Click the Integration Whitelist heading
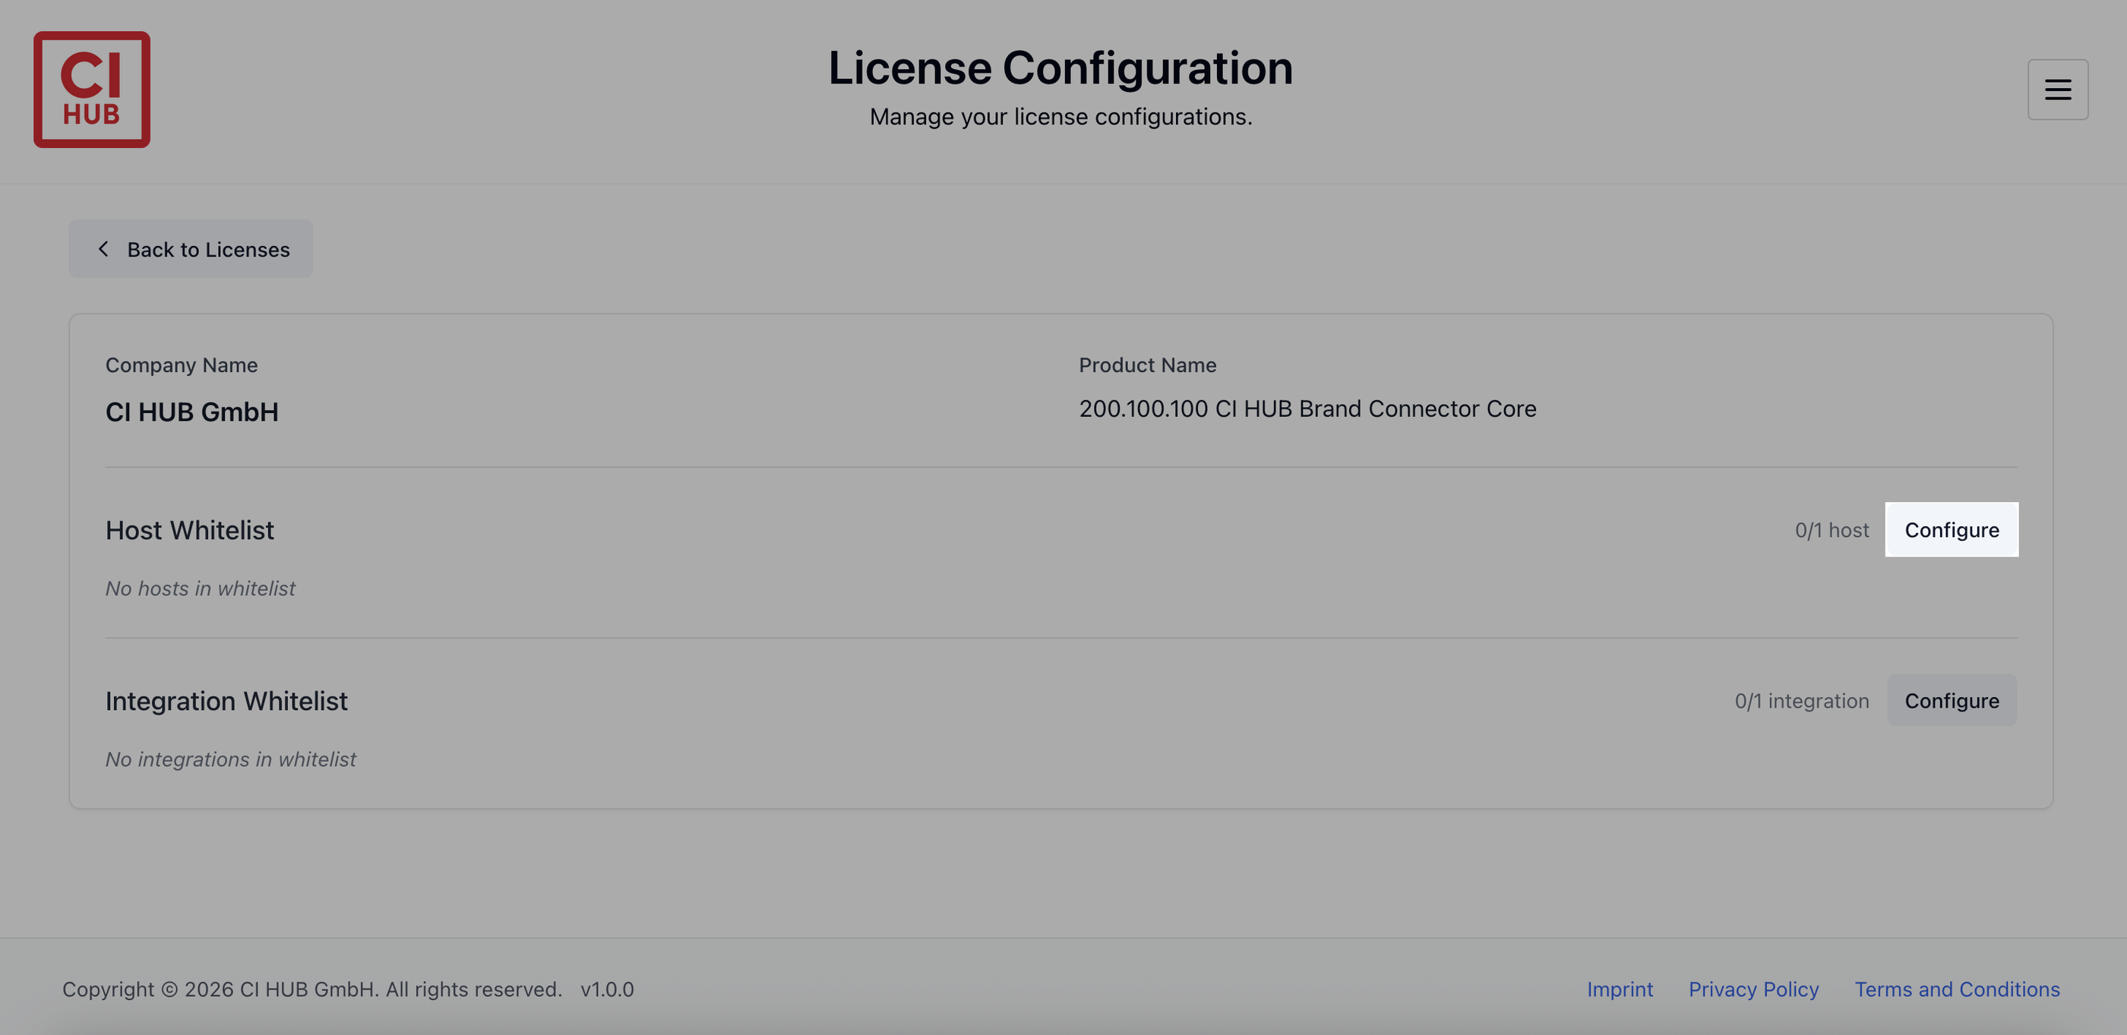The image size is (2127, 1035). click(x=226, y=701)
